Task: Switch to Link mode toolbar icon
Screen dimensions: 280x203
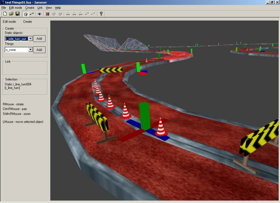Action: point(32,14)
